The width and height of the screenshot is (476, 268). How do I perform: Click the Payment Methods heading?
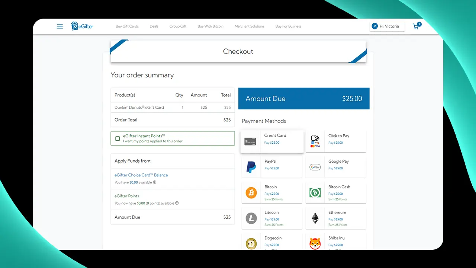coord(264,121)
